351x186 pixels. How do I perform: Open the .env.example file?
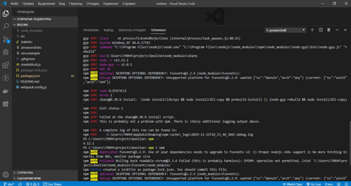coord(45,53)
